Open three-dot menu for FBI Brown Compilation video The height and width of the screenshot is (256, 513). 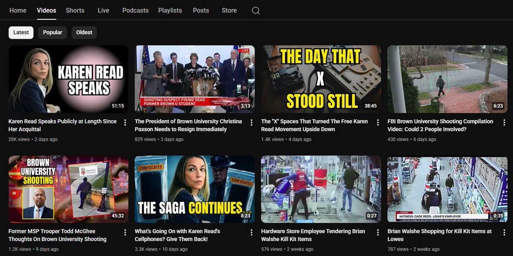(504, 123)
